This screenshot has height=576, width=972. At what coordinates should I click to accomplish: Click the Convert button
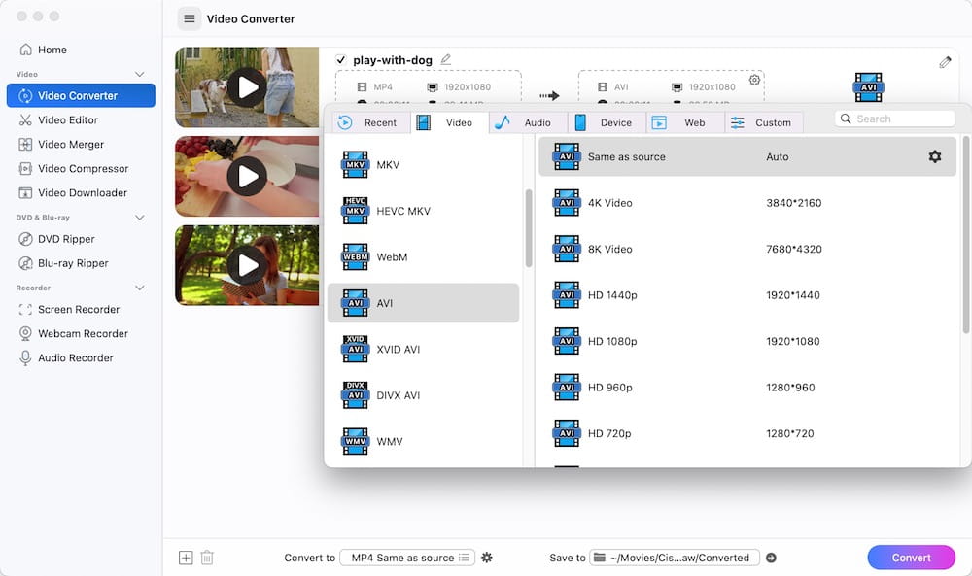click(x=912, y=558)
